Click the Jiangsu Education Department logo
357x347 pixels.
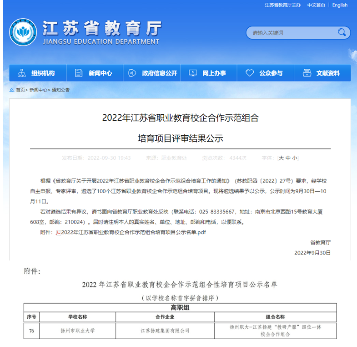click(x=23, y=32)
